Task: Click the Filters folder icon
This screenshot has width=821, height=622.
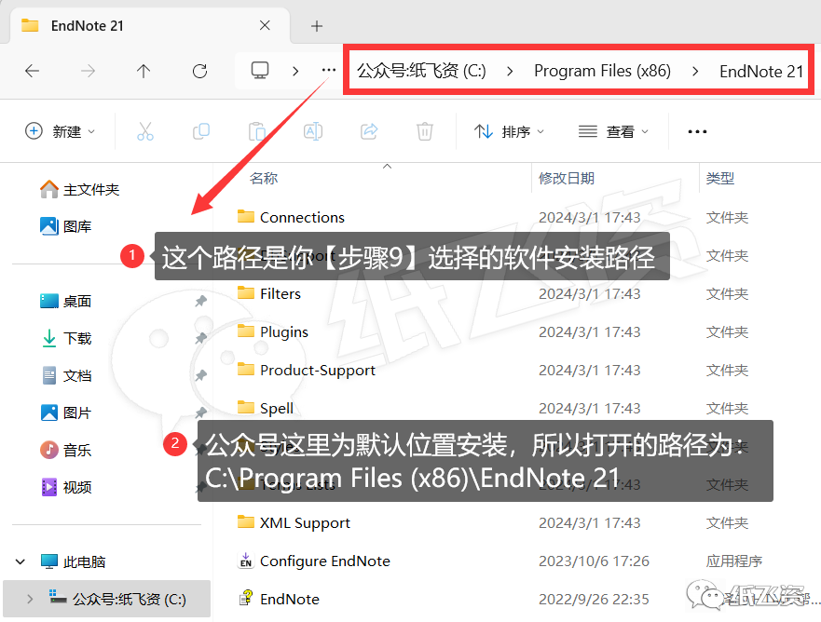Action: click(x=246, y=292)
